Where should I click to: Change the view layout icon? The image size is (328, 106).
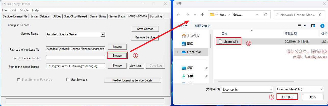pyautogui.click(x=300, y=26)
